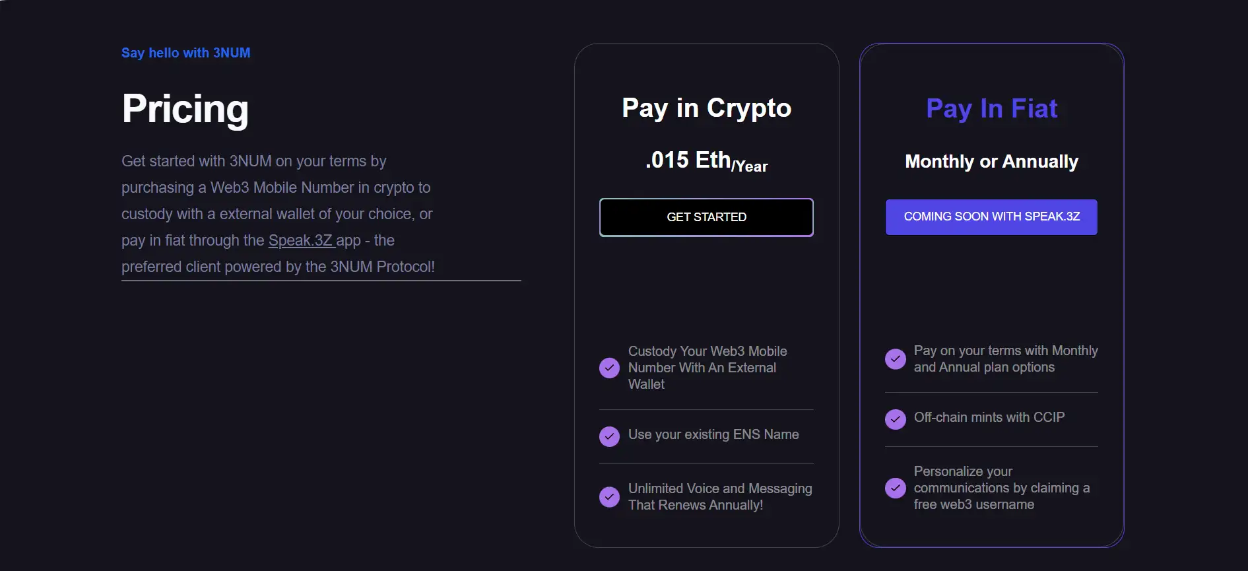Click Use your existing ENS Name text
This screenshot has height=571, width=1248.
point(713,434)
